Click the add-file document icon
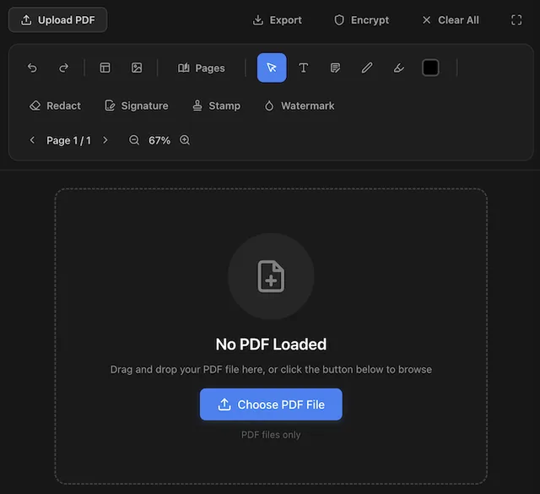This screenshot has height=494, width=540. [271, 276]
